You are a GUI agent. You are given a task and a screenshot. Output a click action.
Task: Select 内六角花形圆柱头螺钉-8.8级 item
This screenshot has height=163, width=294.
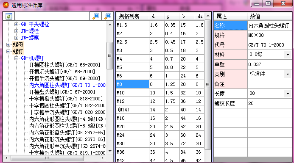click(x=67, y=126)
